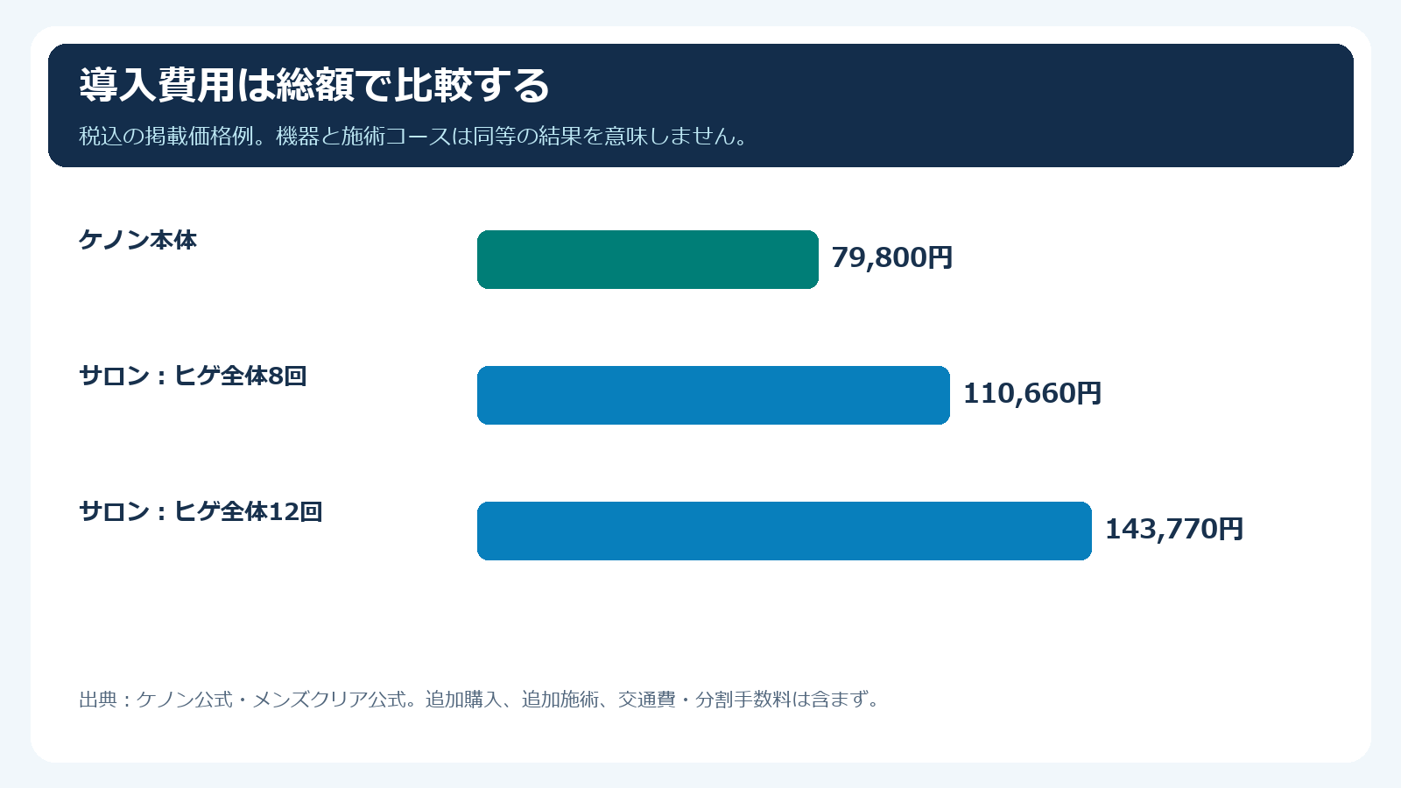Image resolution: width=1401 pixels, height=788 pixels.
Task: Click the blue bar for ヒゲ全体8回
Action: [714, 395]
